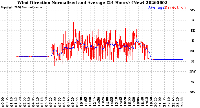This screenshot has height=108, width=200.
Task: Click the 12:50 time axis label
Action: pyautogui.click(x=99, y=102)
